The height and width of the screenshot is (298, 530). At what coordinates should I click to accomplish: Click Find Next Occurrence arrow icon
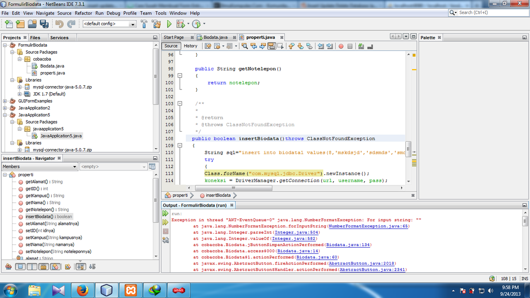(x=263, y=46)
